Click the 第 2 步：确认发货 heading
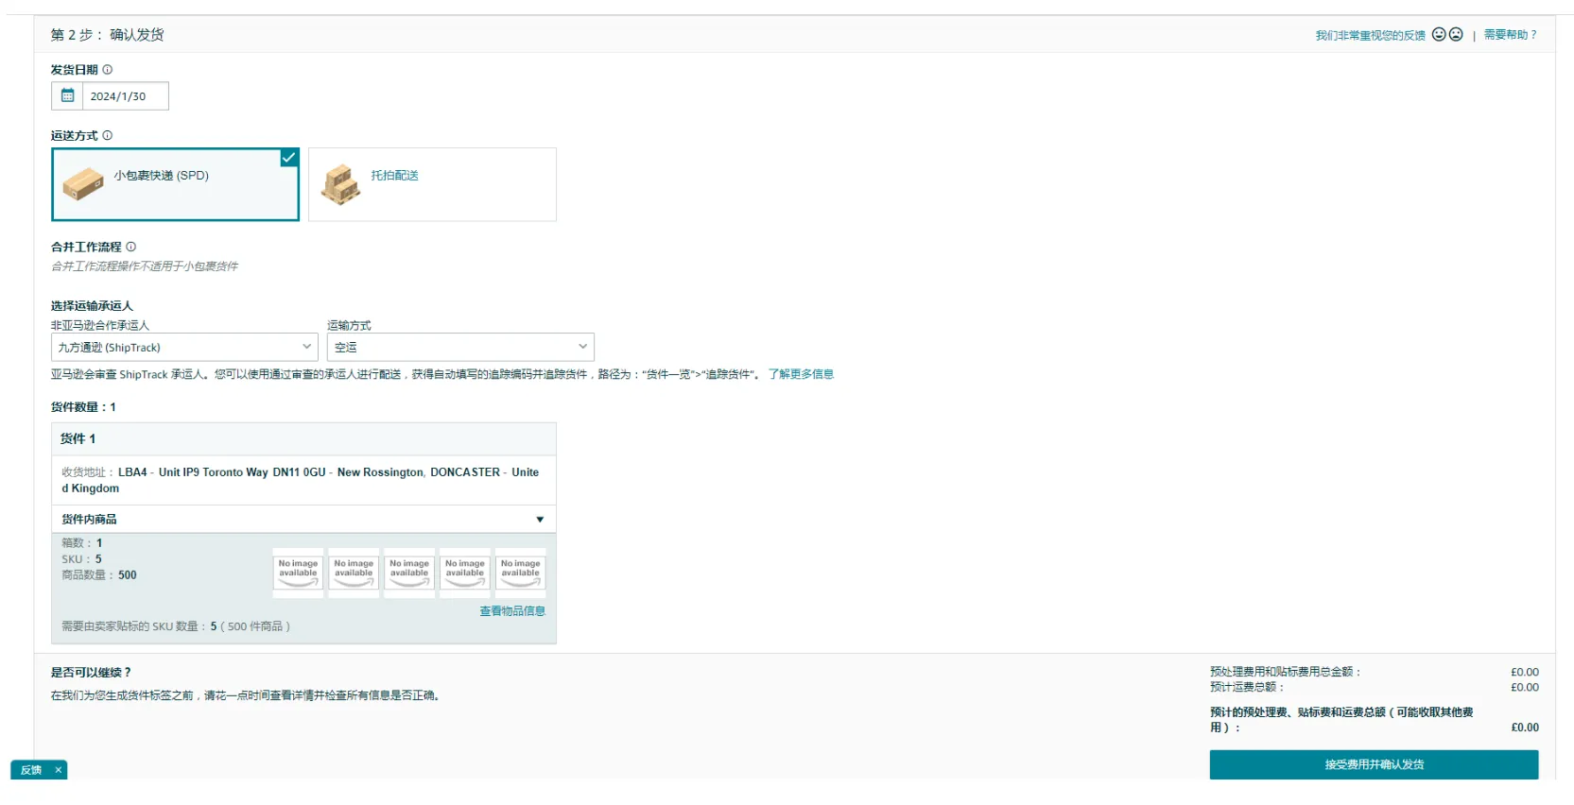Viewport: 1574px width, 805px height. (107, 35)
